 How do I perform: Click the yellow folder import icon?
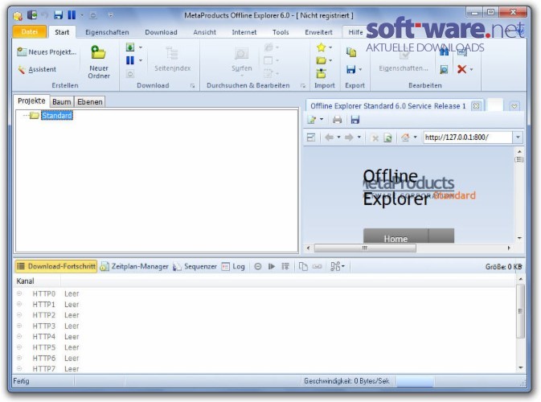coord(322,60)
